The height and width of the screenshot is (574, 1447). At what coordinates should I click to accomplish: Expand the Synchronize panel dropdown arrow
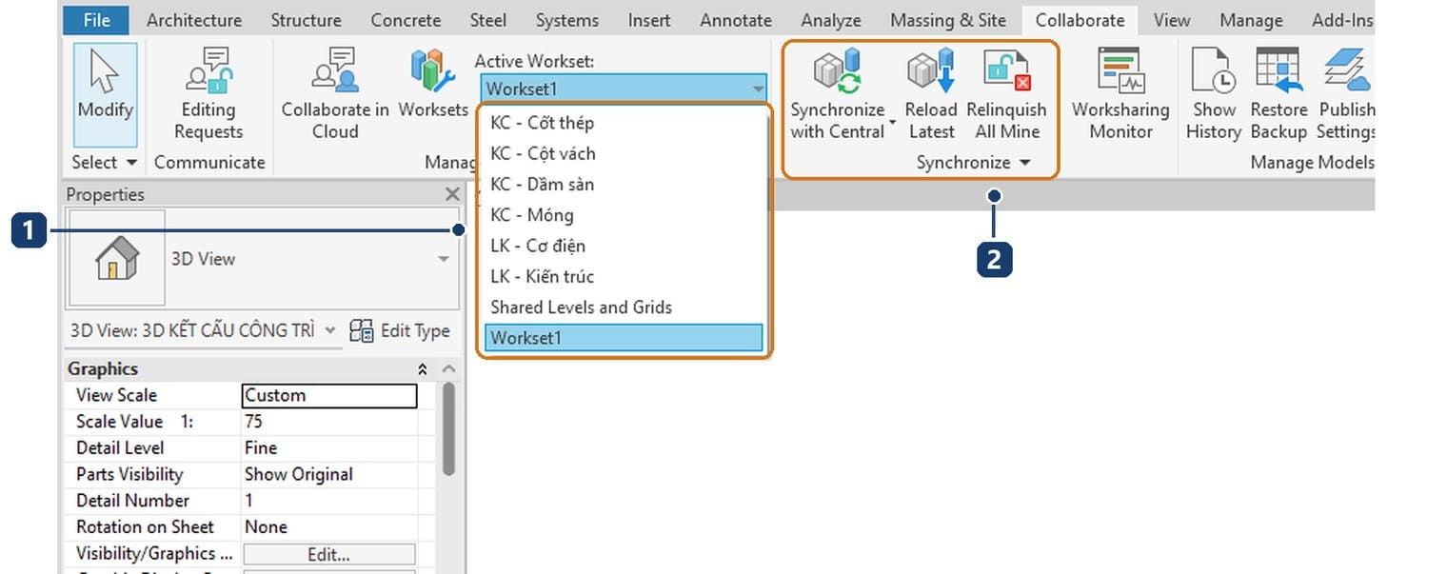pyautogui.click(x=1025, y=163)
